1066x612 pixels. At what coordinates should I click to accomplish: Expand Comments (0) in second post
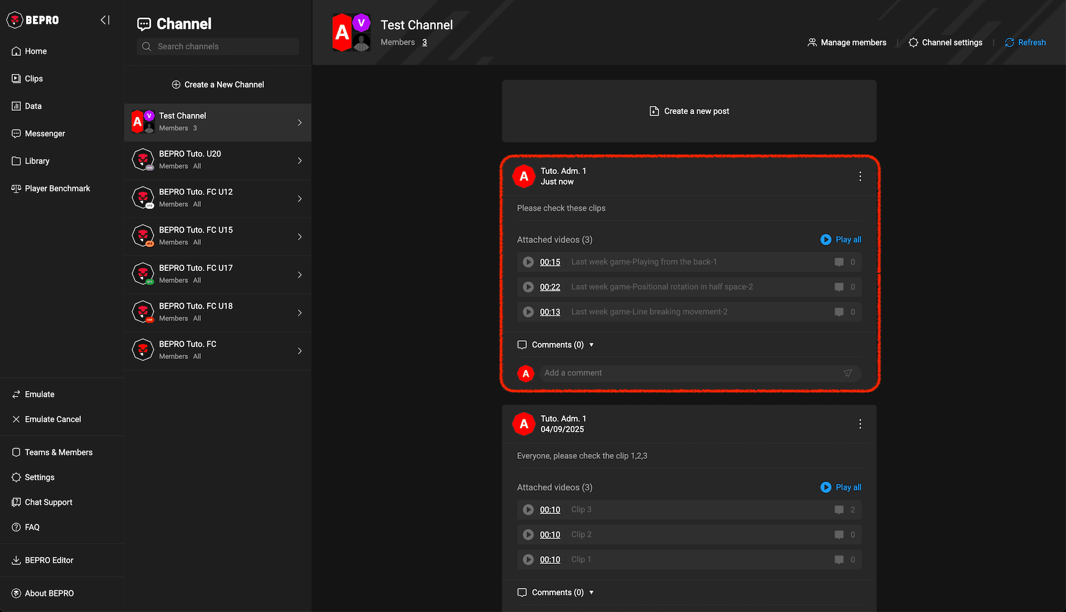coord(557,593)
